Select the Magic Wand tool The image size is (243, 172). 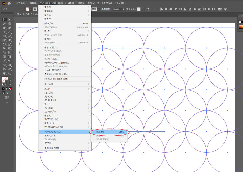pos(4,24)
